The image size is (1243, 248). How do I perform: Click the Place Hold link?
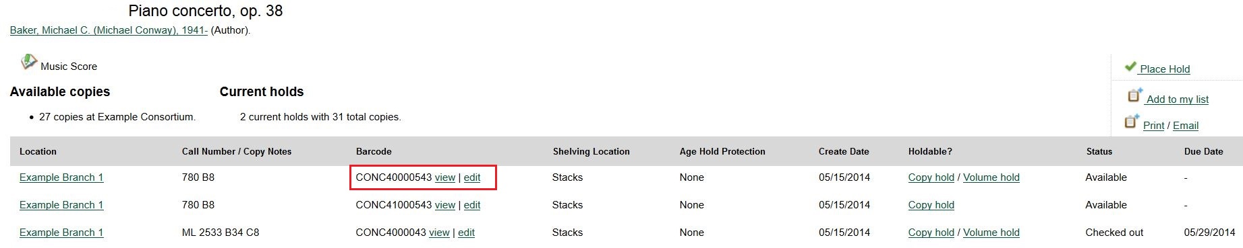[1165, 69]
